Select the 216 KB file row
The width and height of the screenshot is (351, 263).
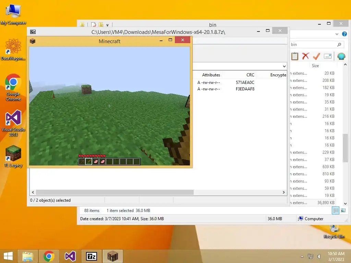[x=313, y=116]
